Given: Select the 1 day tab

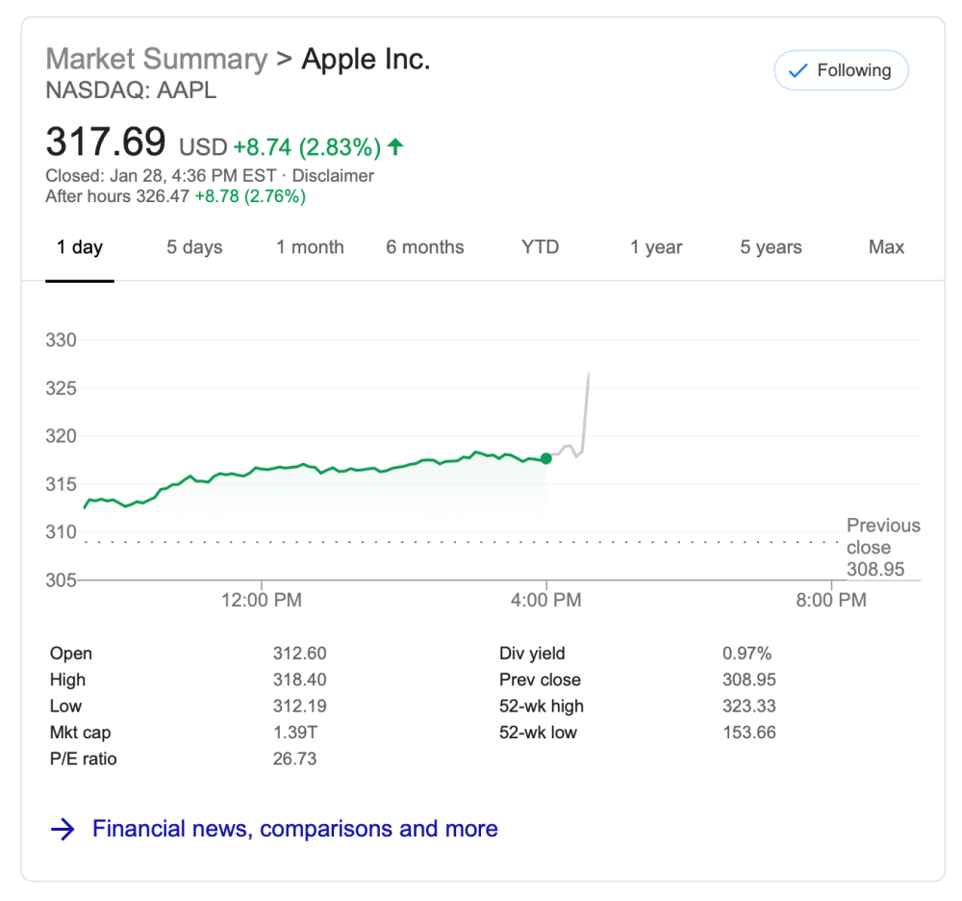Looking at the screenshot, I should point(80,247).
